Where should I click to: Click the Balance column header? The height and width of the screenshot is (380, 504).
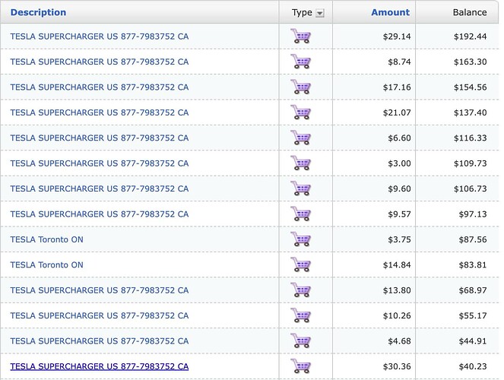point(470,12)
